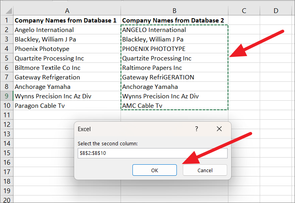Select cell 'Biltmore Textile Co Inc'
Image resolution: width=295 pixels, height=203 pixels.
coord(67,68)
